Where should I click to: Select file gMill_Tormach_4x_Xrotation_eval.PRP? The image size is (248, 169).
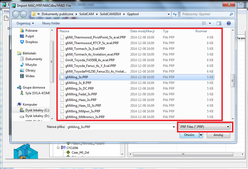(92, 54)
